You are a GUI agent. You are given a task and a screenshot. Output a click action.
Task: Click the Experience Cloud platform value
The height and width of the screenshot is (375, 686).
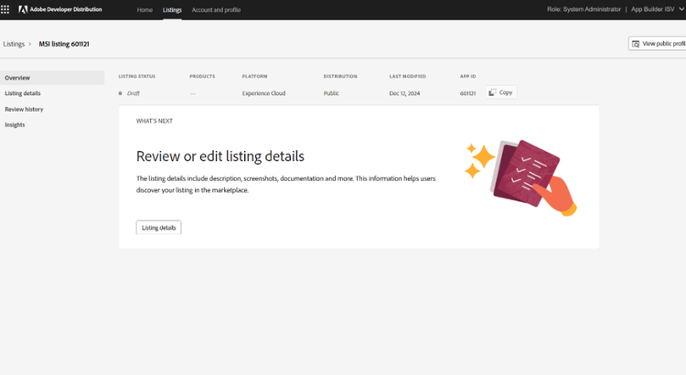point(263,93)
